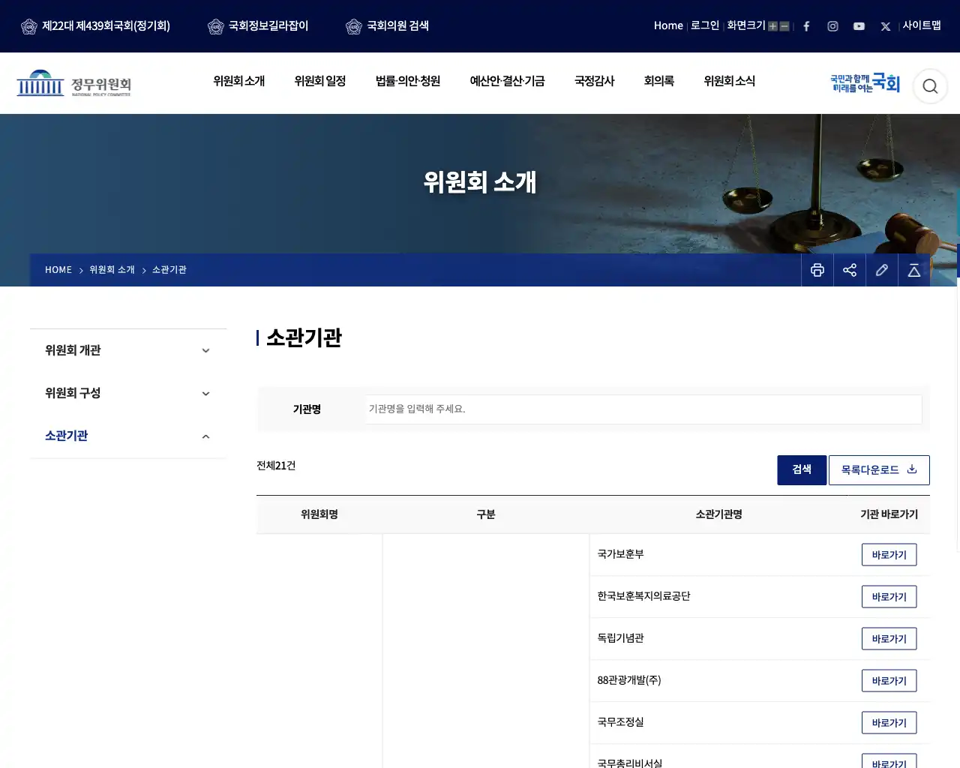
Task: Click the 목록다운로드 button
Action: [x=879, y=469]
